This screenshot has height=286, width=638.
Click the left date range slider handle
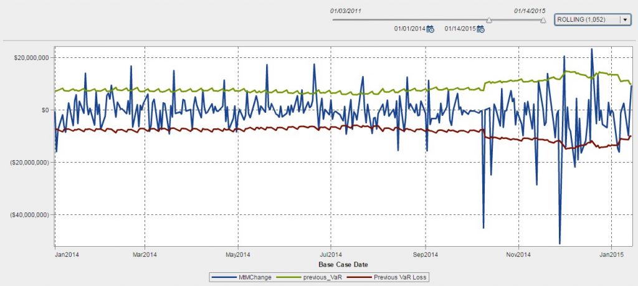[x=489, y=21]
